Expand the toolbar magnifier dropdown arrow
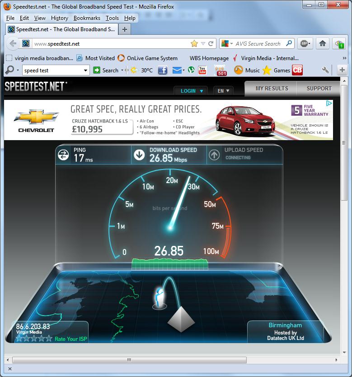The height and width of the screenshot is (377, 352). point(18,71)
